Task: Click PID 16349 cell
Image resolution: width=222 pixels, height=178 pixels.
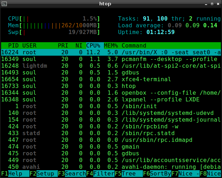Action: [10, 59]
